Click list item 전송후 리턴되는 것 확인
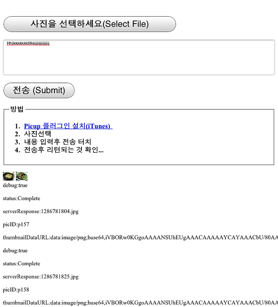The height and width of the screenshot is (307, 278). [64, 150]
